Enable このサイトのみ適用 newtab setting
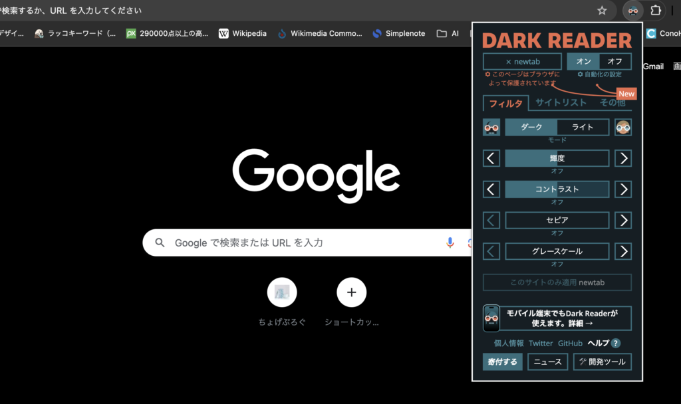Screen dimensions: 681x404 tap(557, 282)
